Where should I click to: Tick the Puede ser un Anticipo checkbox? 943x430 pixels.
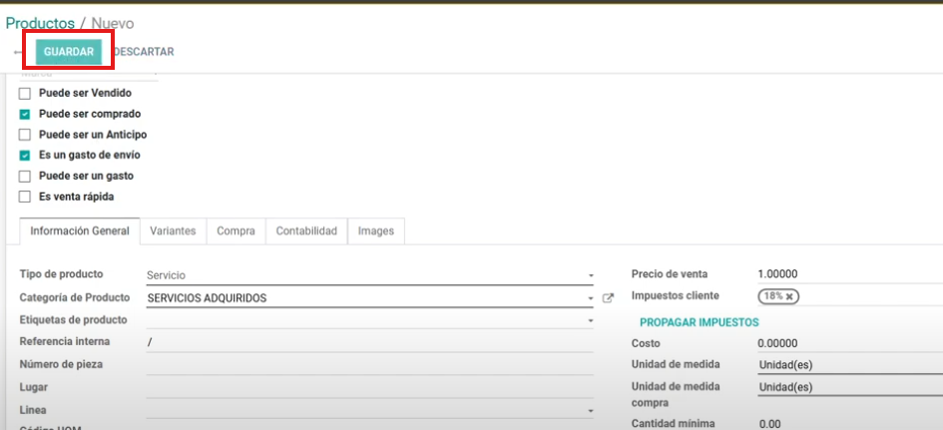25,135
